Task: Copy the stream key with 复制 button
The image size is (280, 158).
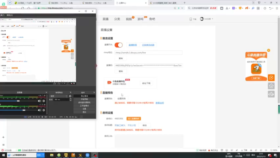Action: pos(121,71)
